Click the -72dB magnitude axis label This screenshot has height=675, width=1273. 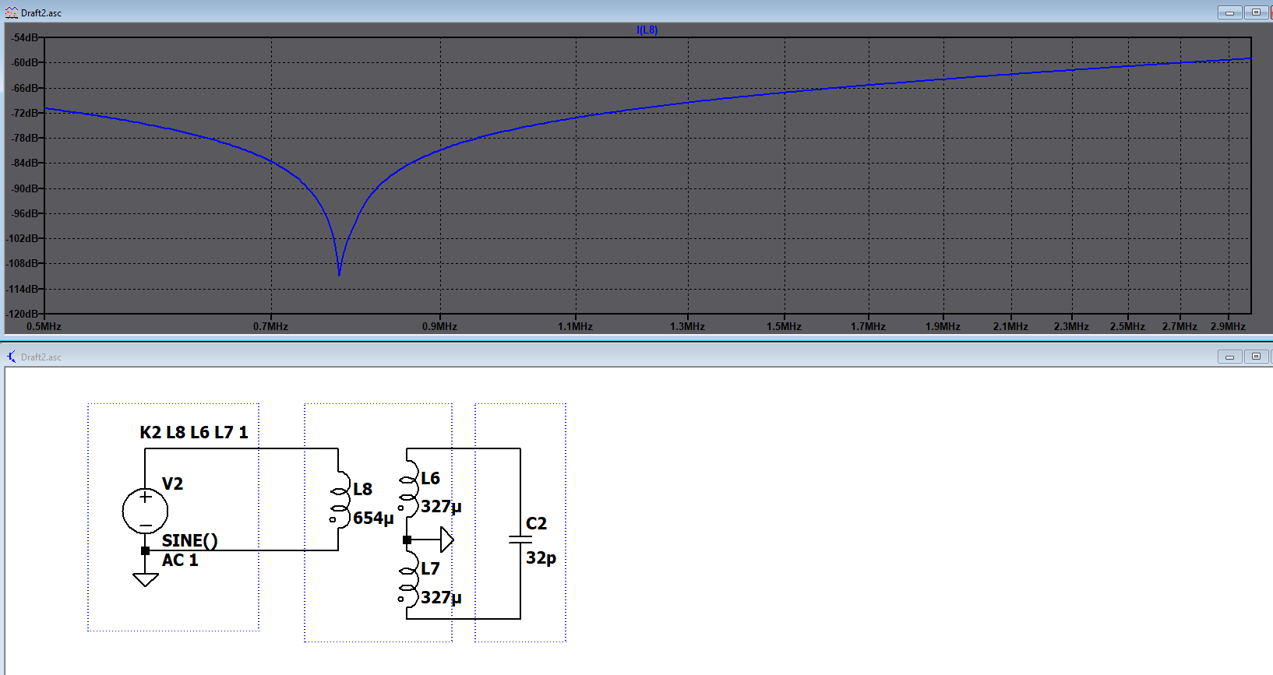click(24, 113)
